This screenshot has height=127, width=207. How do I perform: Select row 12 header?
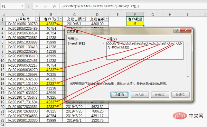[x=3, y=70]
